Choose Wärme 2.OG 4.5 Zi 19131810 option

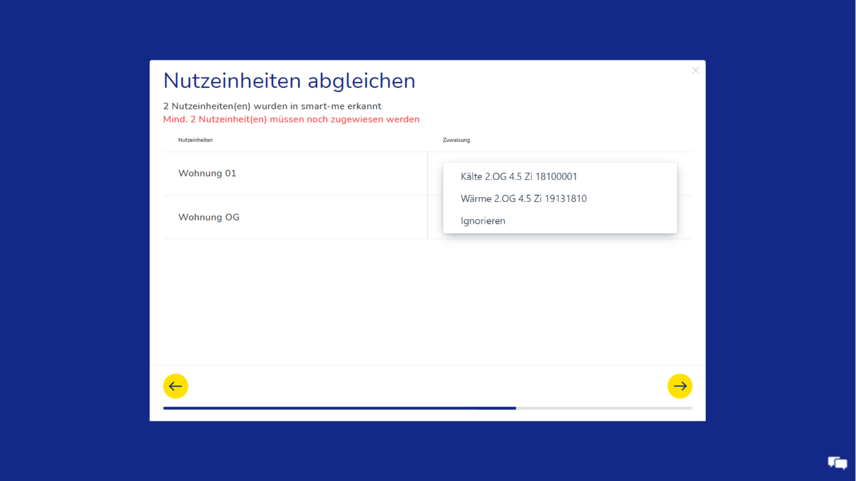(523, 199)
